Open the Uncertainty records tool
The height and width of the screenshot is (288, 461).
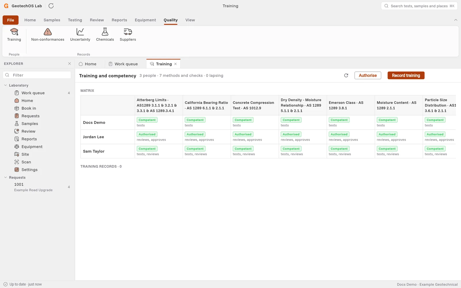pos(80,35)
